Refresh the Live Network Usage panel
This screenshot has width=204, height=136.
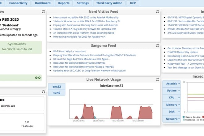(x=158, y=79)
